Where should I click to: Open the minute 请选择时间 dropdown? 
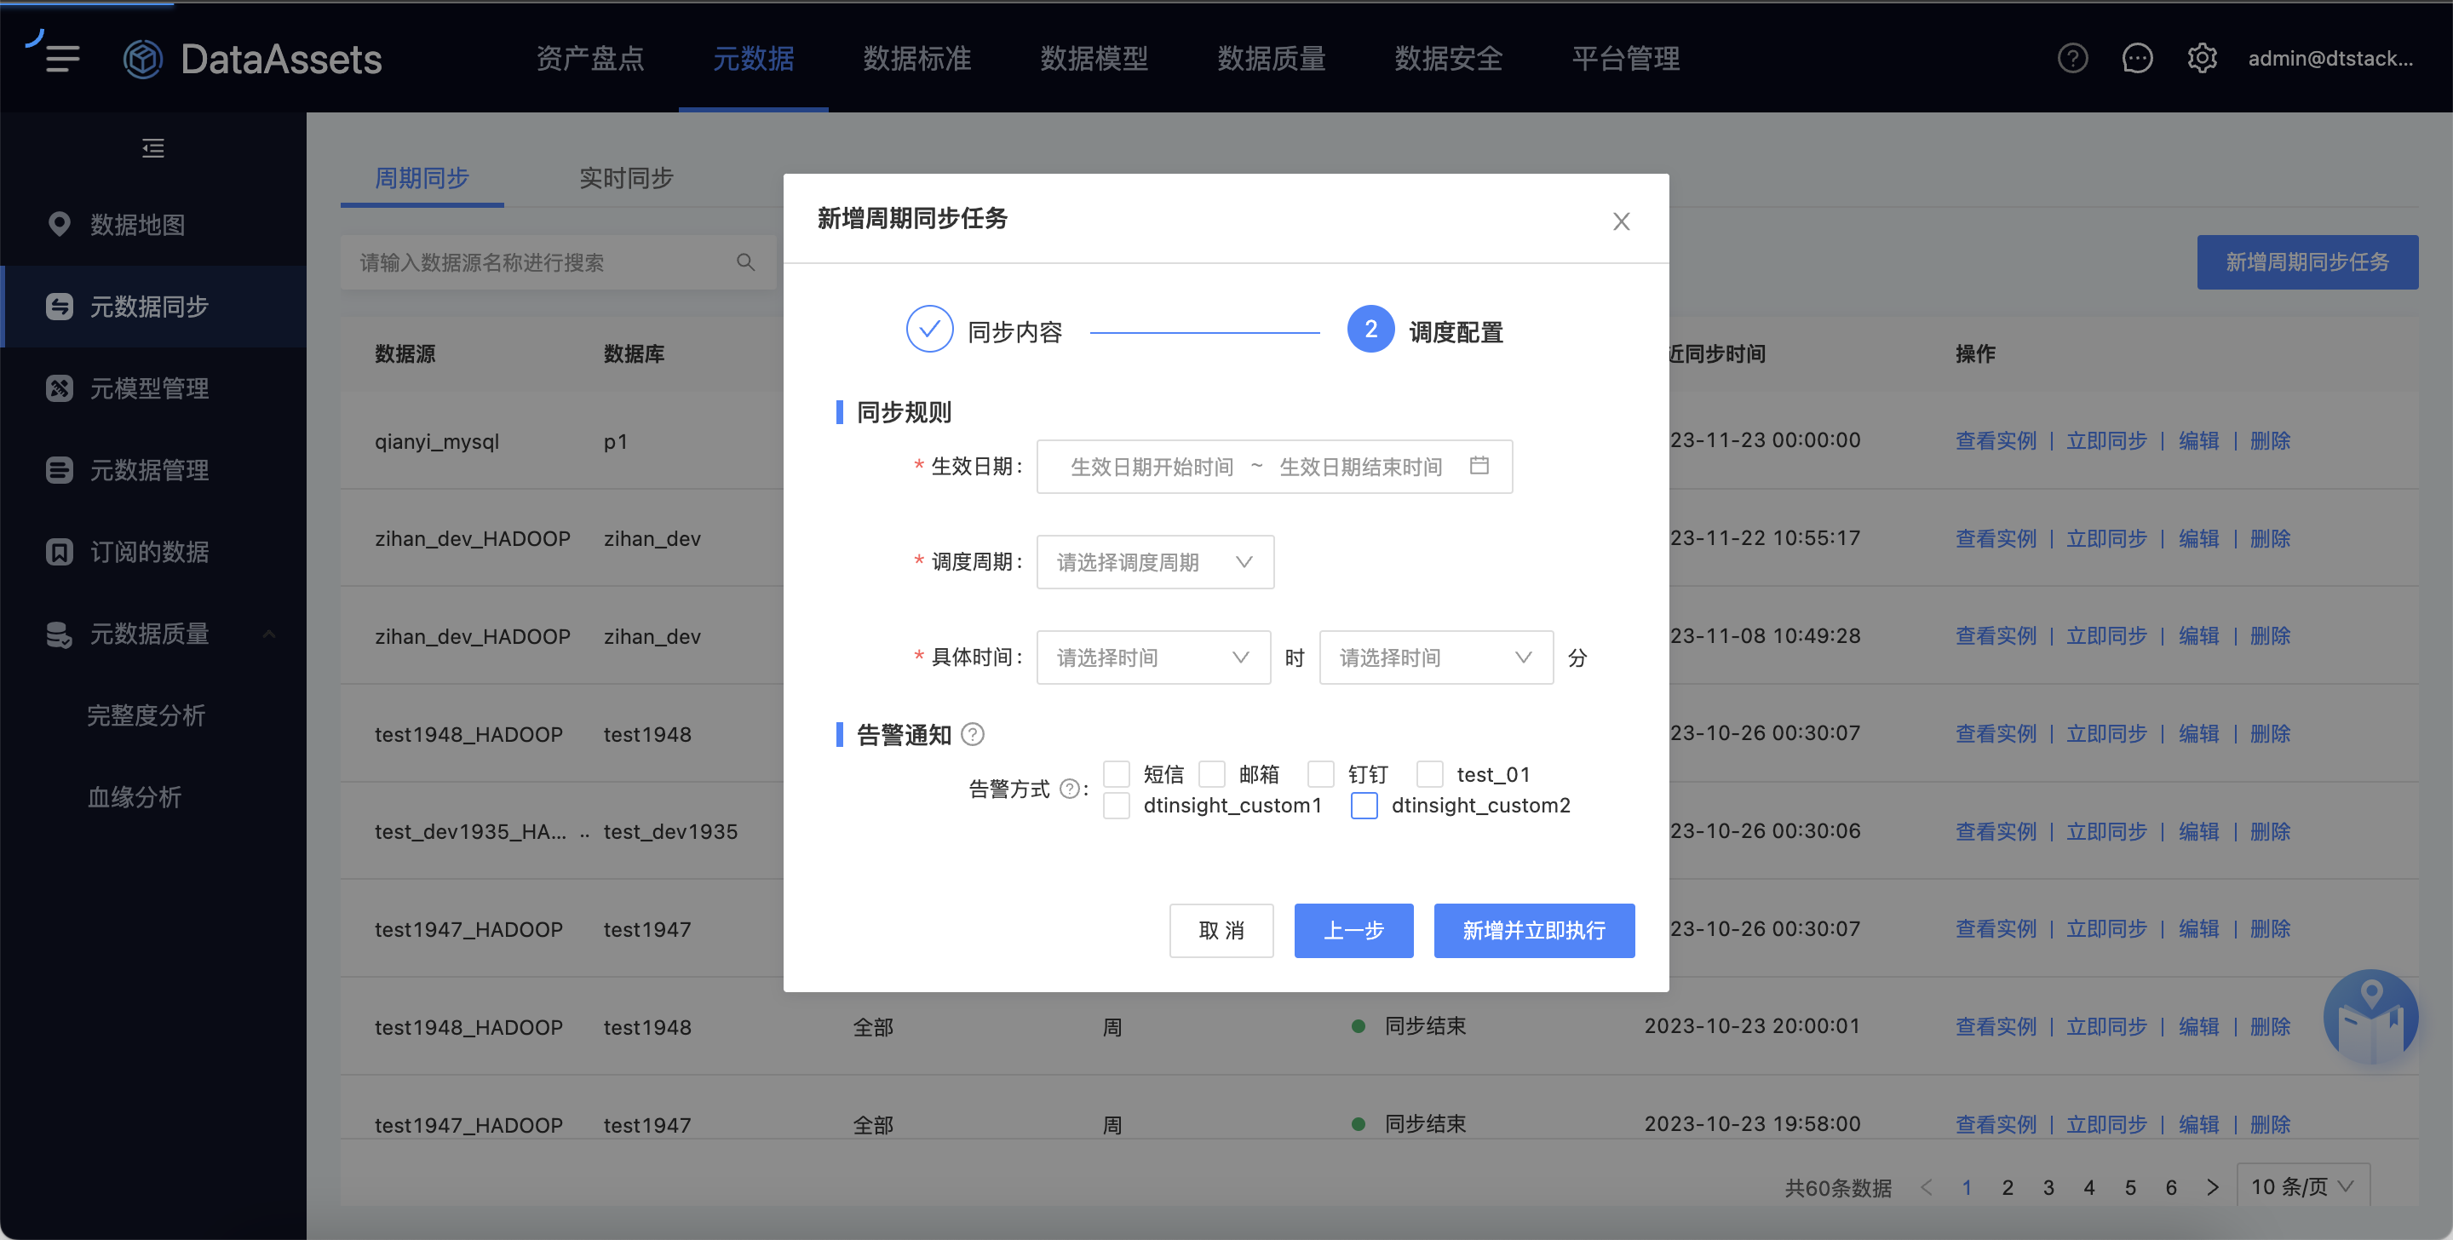1435,657
